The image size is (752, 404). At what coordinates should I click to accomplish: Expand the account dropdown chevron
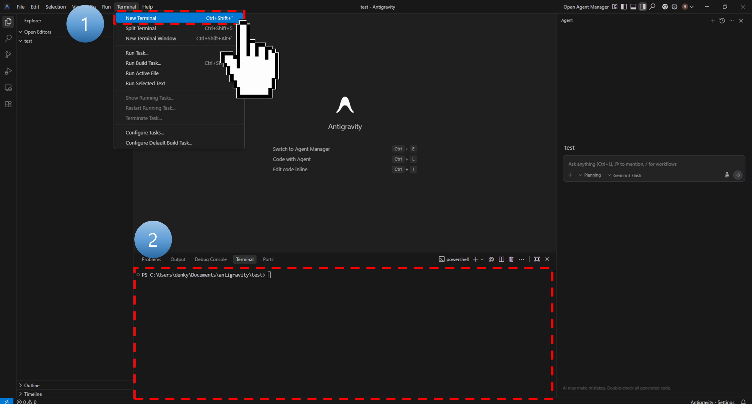pyautogui.click(x=692, y=7)
